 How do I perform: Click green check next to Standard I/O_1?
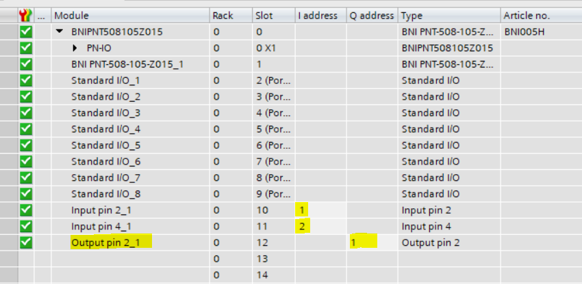point(27,80)
